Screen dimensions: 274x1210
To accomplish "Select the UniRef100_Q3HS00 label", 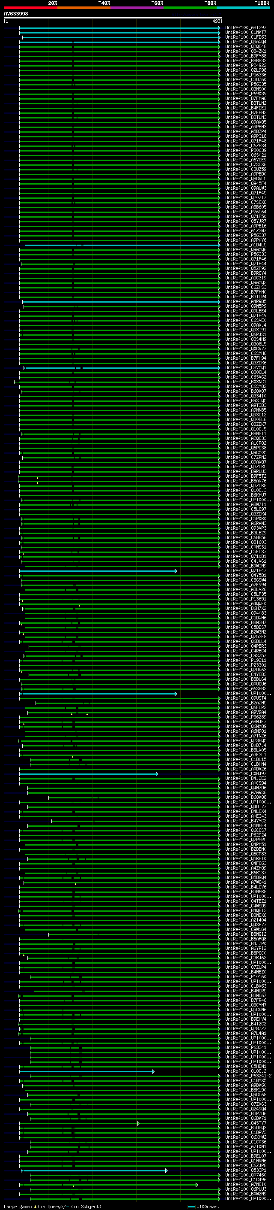I will 245,89.
